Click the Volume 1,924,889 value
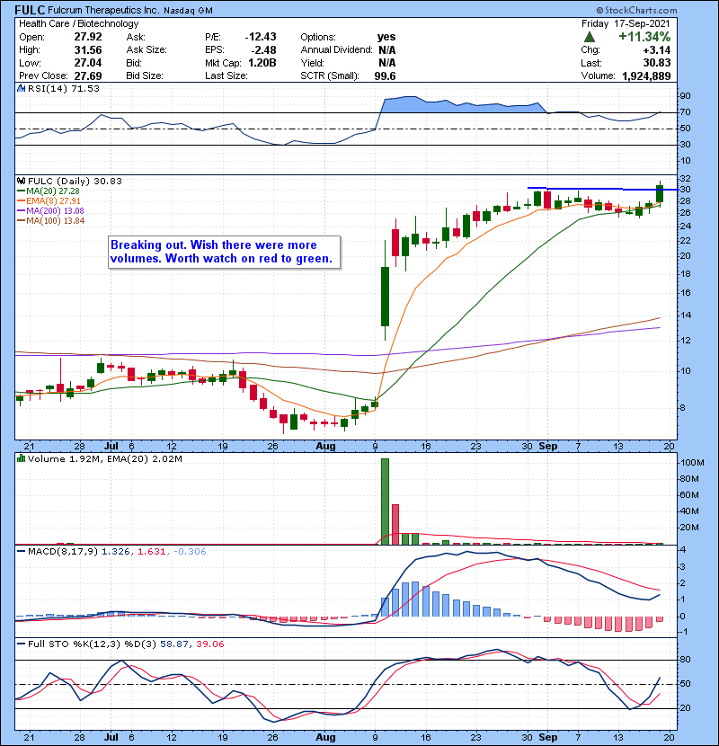 click(x=646, y=76)
